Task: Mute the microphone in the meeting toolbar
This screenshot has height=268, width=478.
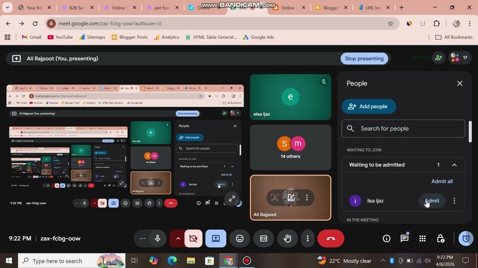Action: (x=158, y=239)
